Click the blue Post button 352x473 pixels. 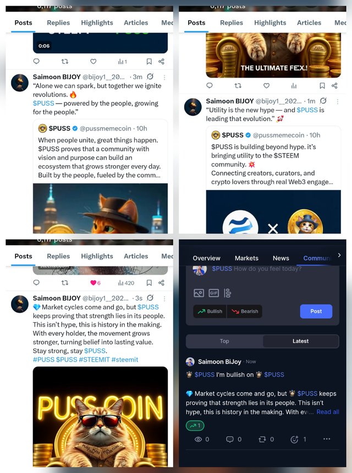click(316, 311)
